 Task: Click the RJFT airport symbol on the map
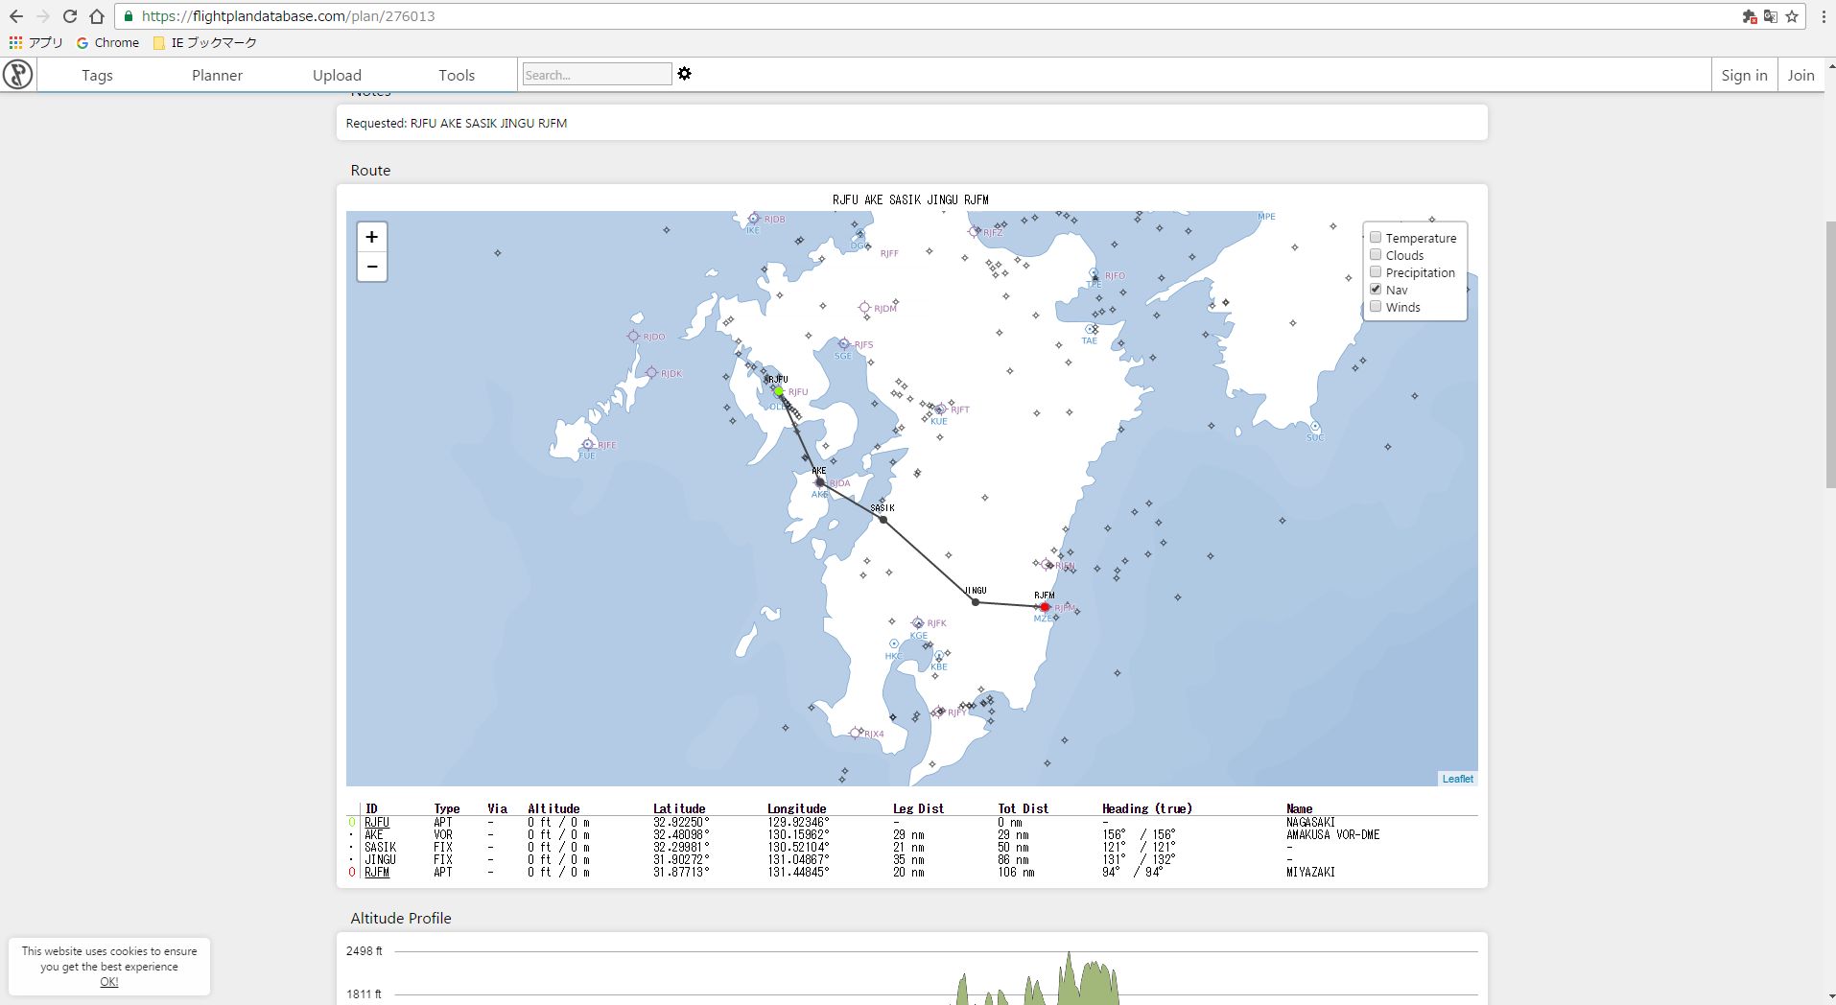[940, 409]
